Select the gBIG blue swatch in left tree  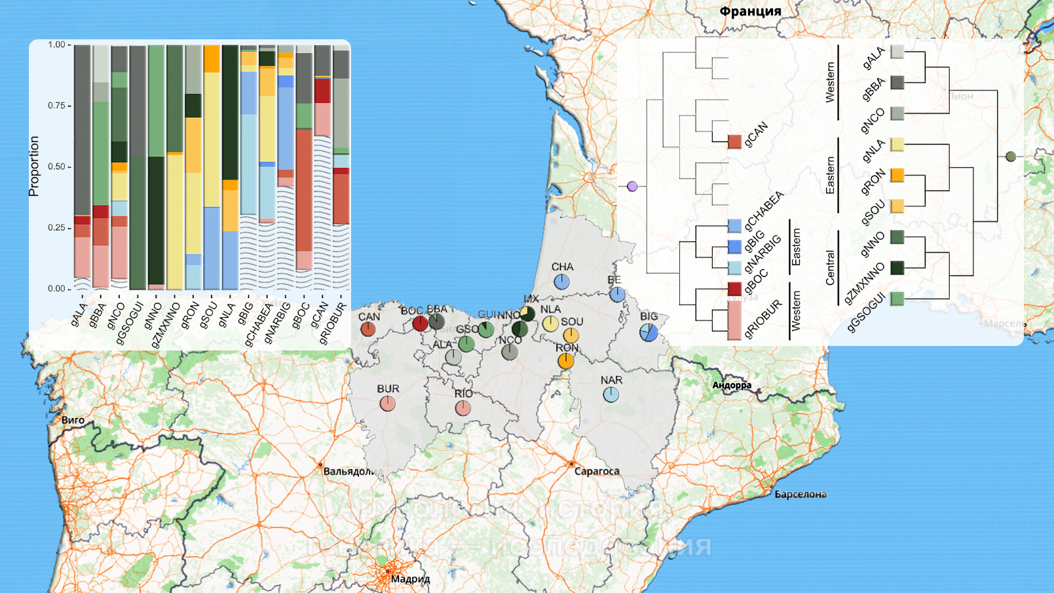(735, 246)
